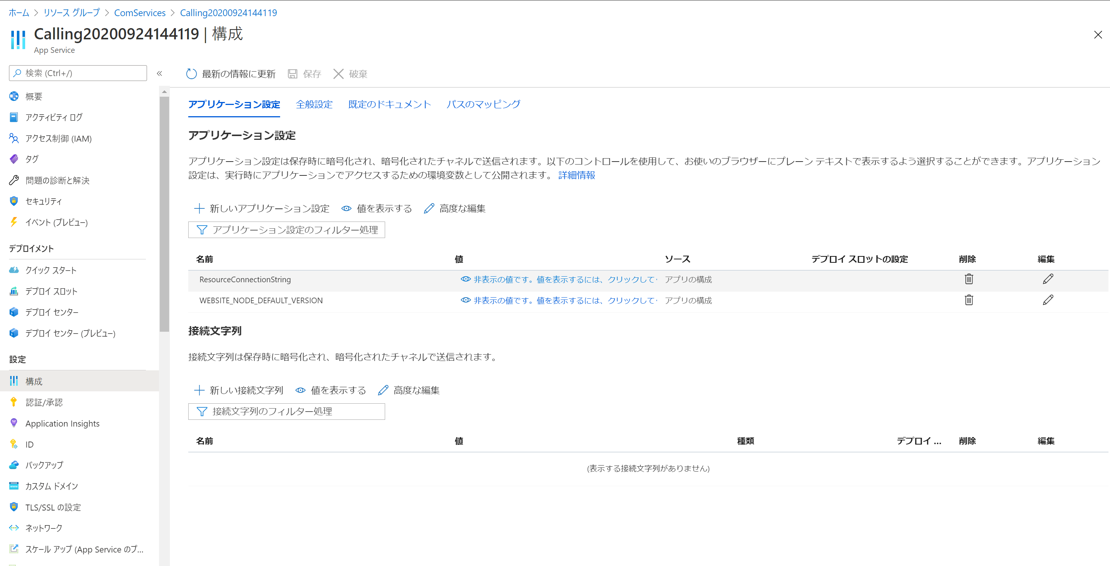Image resolution: width=1110 pixels, height=566 pixels.
Task: Click the refresh (最新の情報に更新) icon
Action: click(191, 74)
